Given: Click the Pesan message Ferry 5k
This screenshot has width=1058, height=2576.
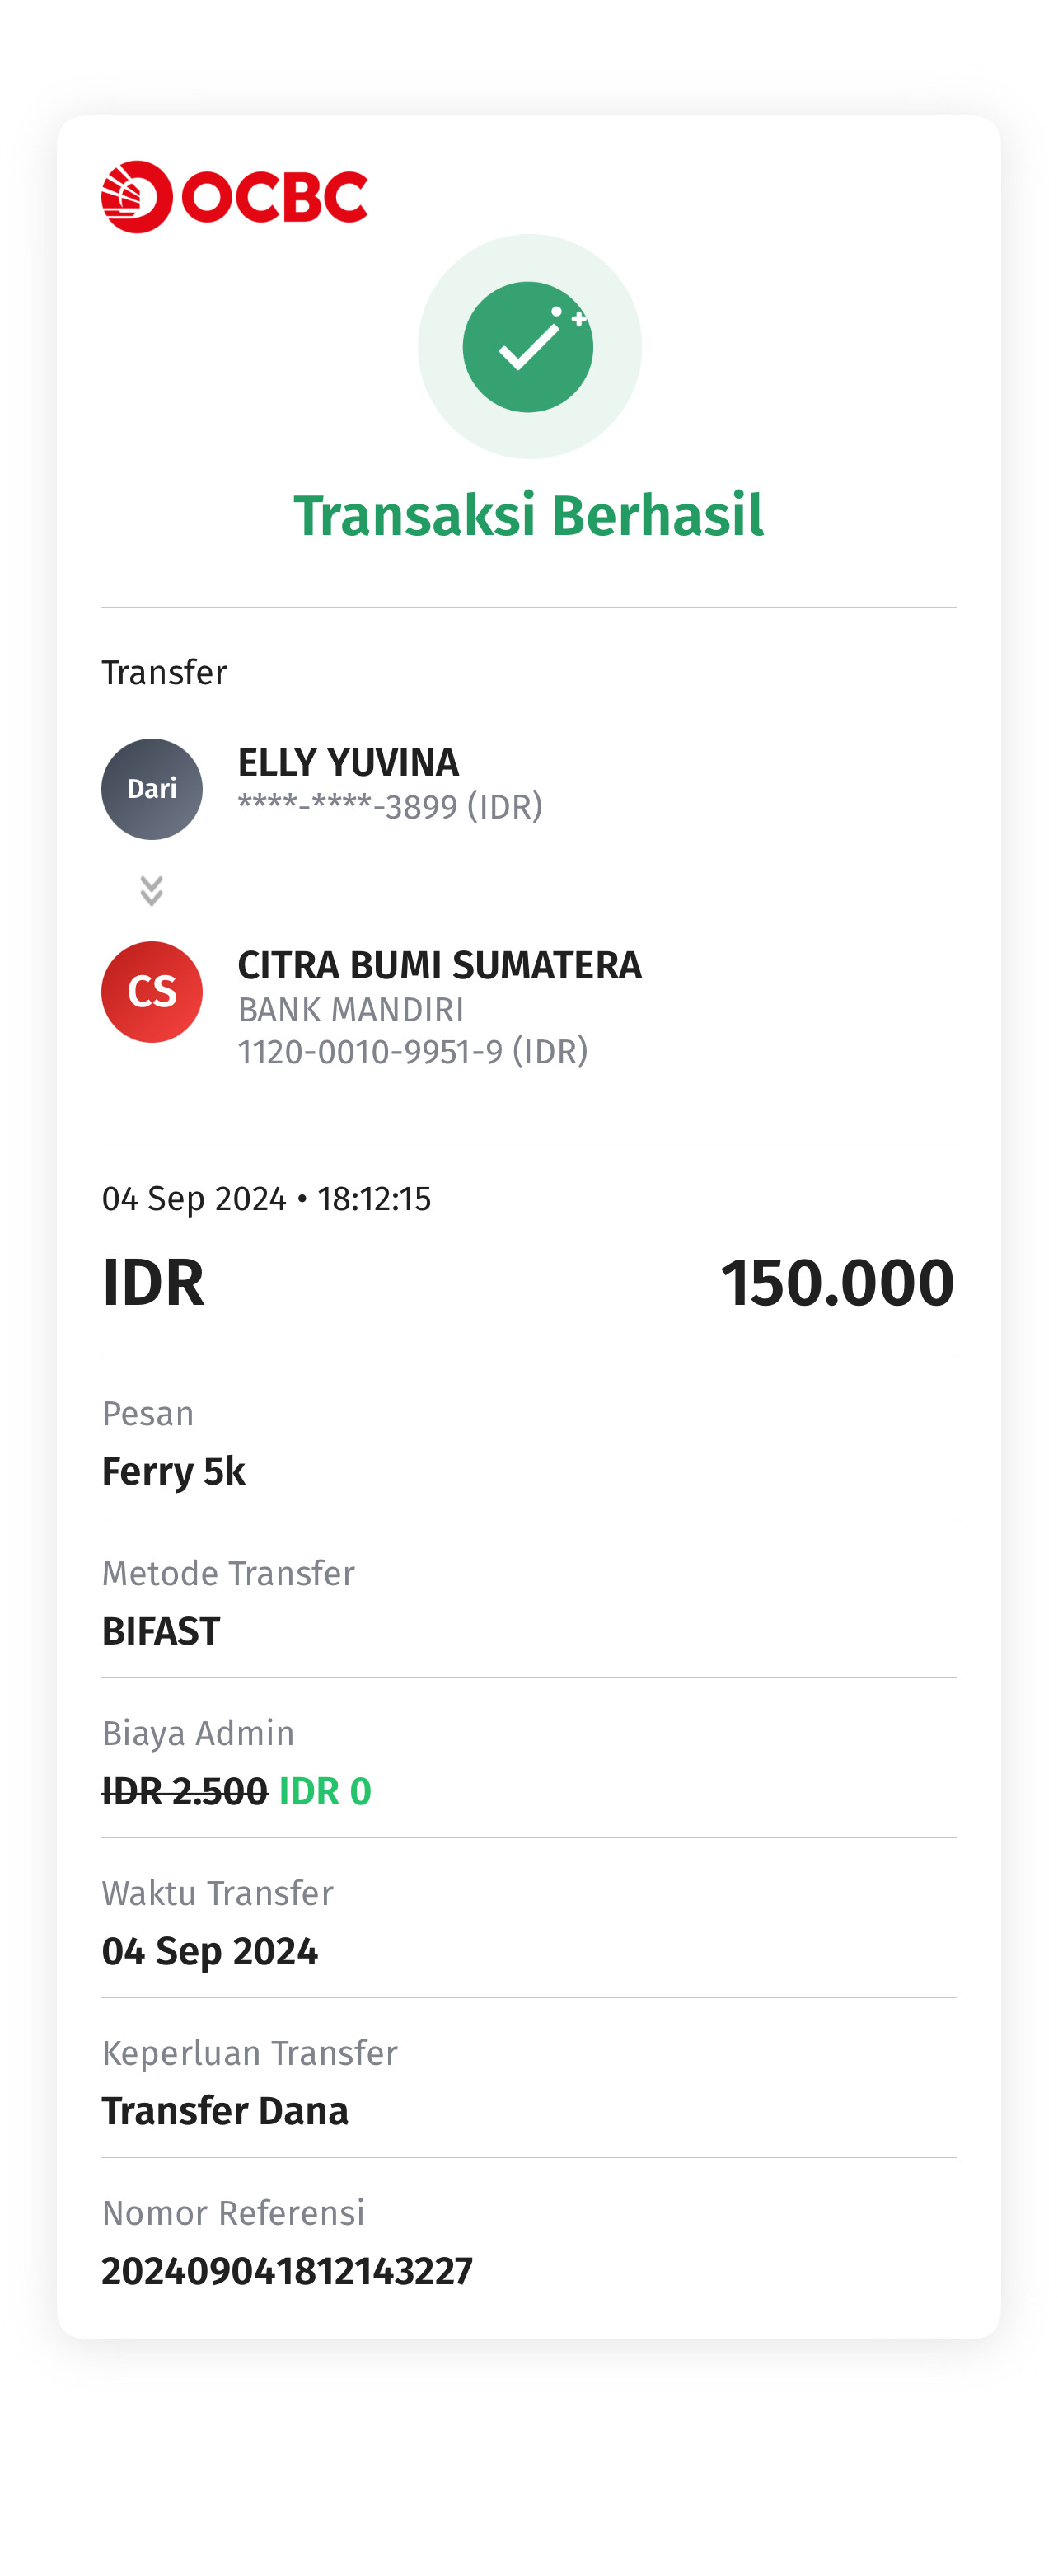Looking at the screenshot, I should [x=174, y=1472].
